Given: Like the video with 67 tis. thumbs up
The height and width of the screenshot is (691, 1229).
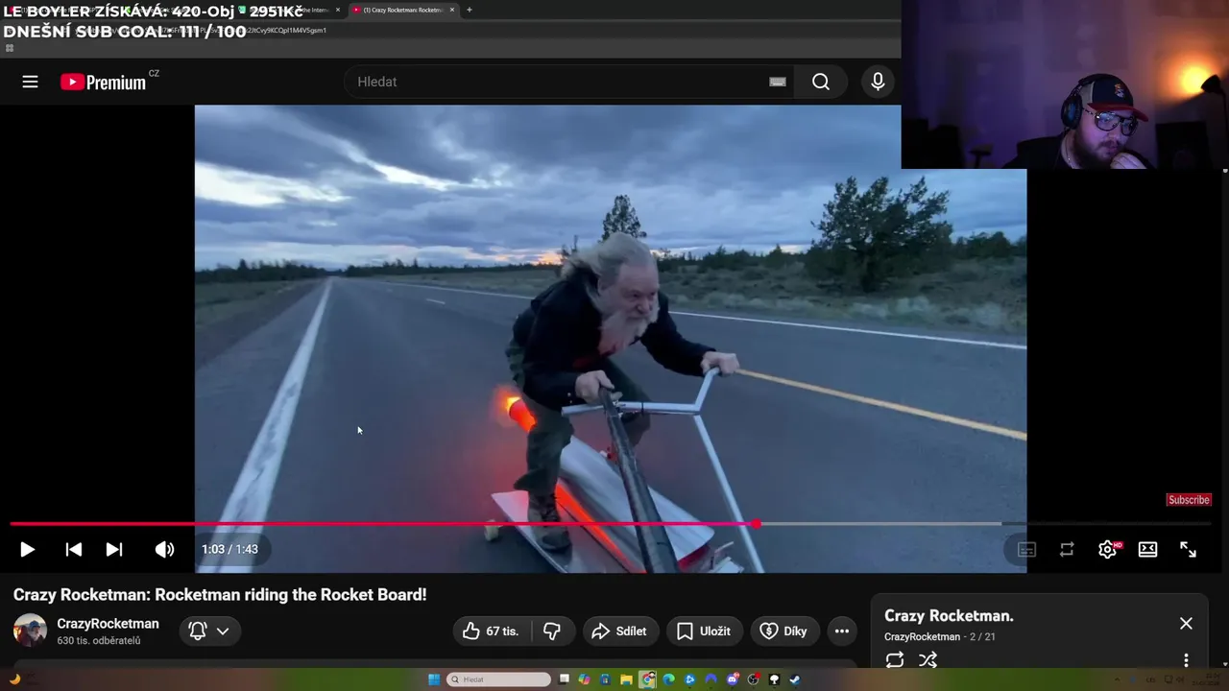Looking at the screenshot, I should pyautogui.click(x=491, y=631).
